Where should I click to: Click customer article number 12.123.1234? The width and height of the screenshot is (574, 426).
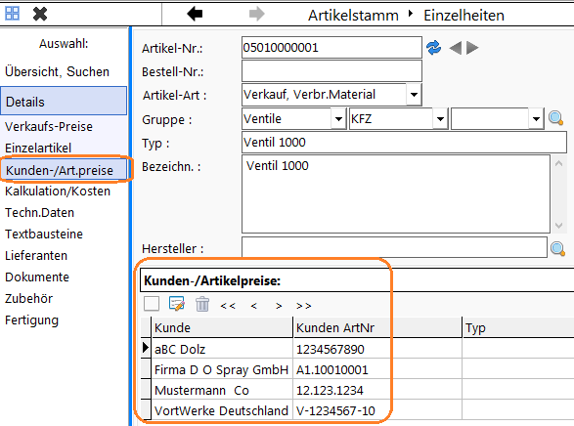point(330,391)
